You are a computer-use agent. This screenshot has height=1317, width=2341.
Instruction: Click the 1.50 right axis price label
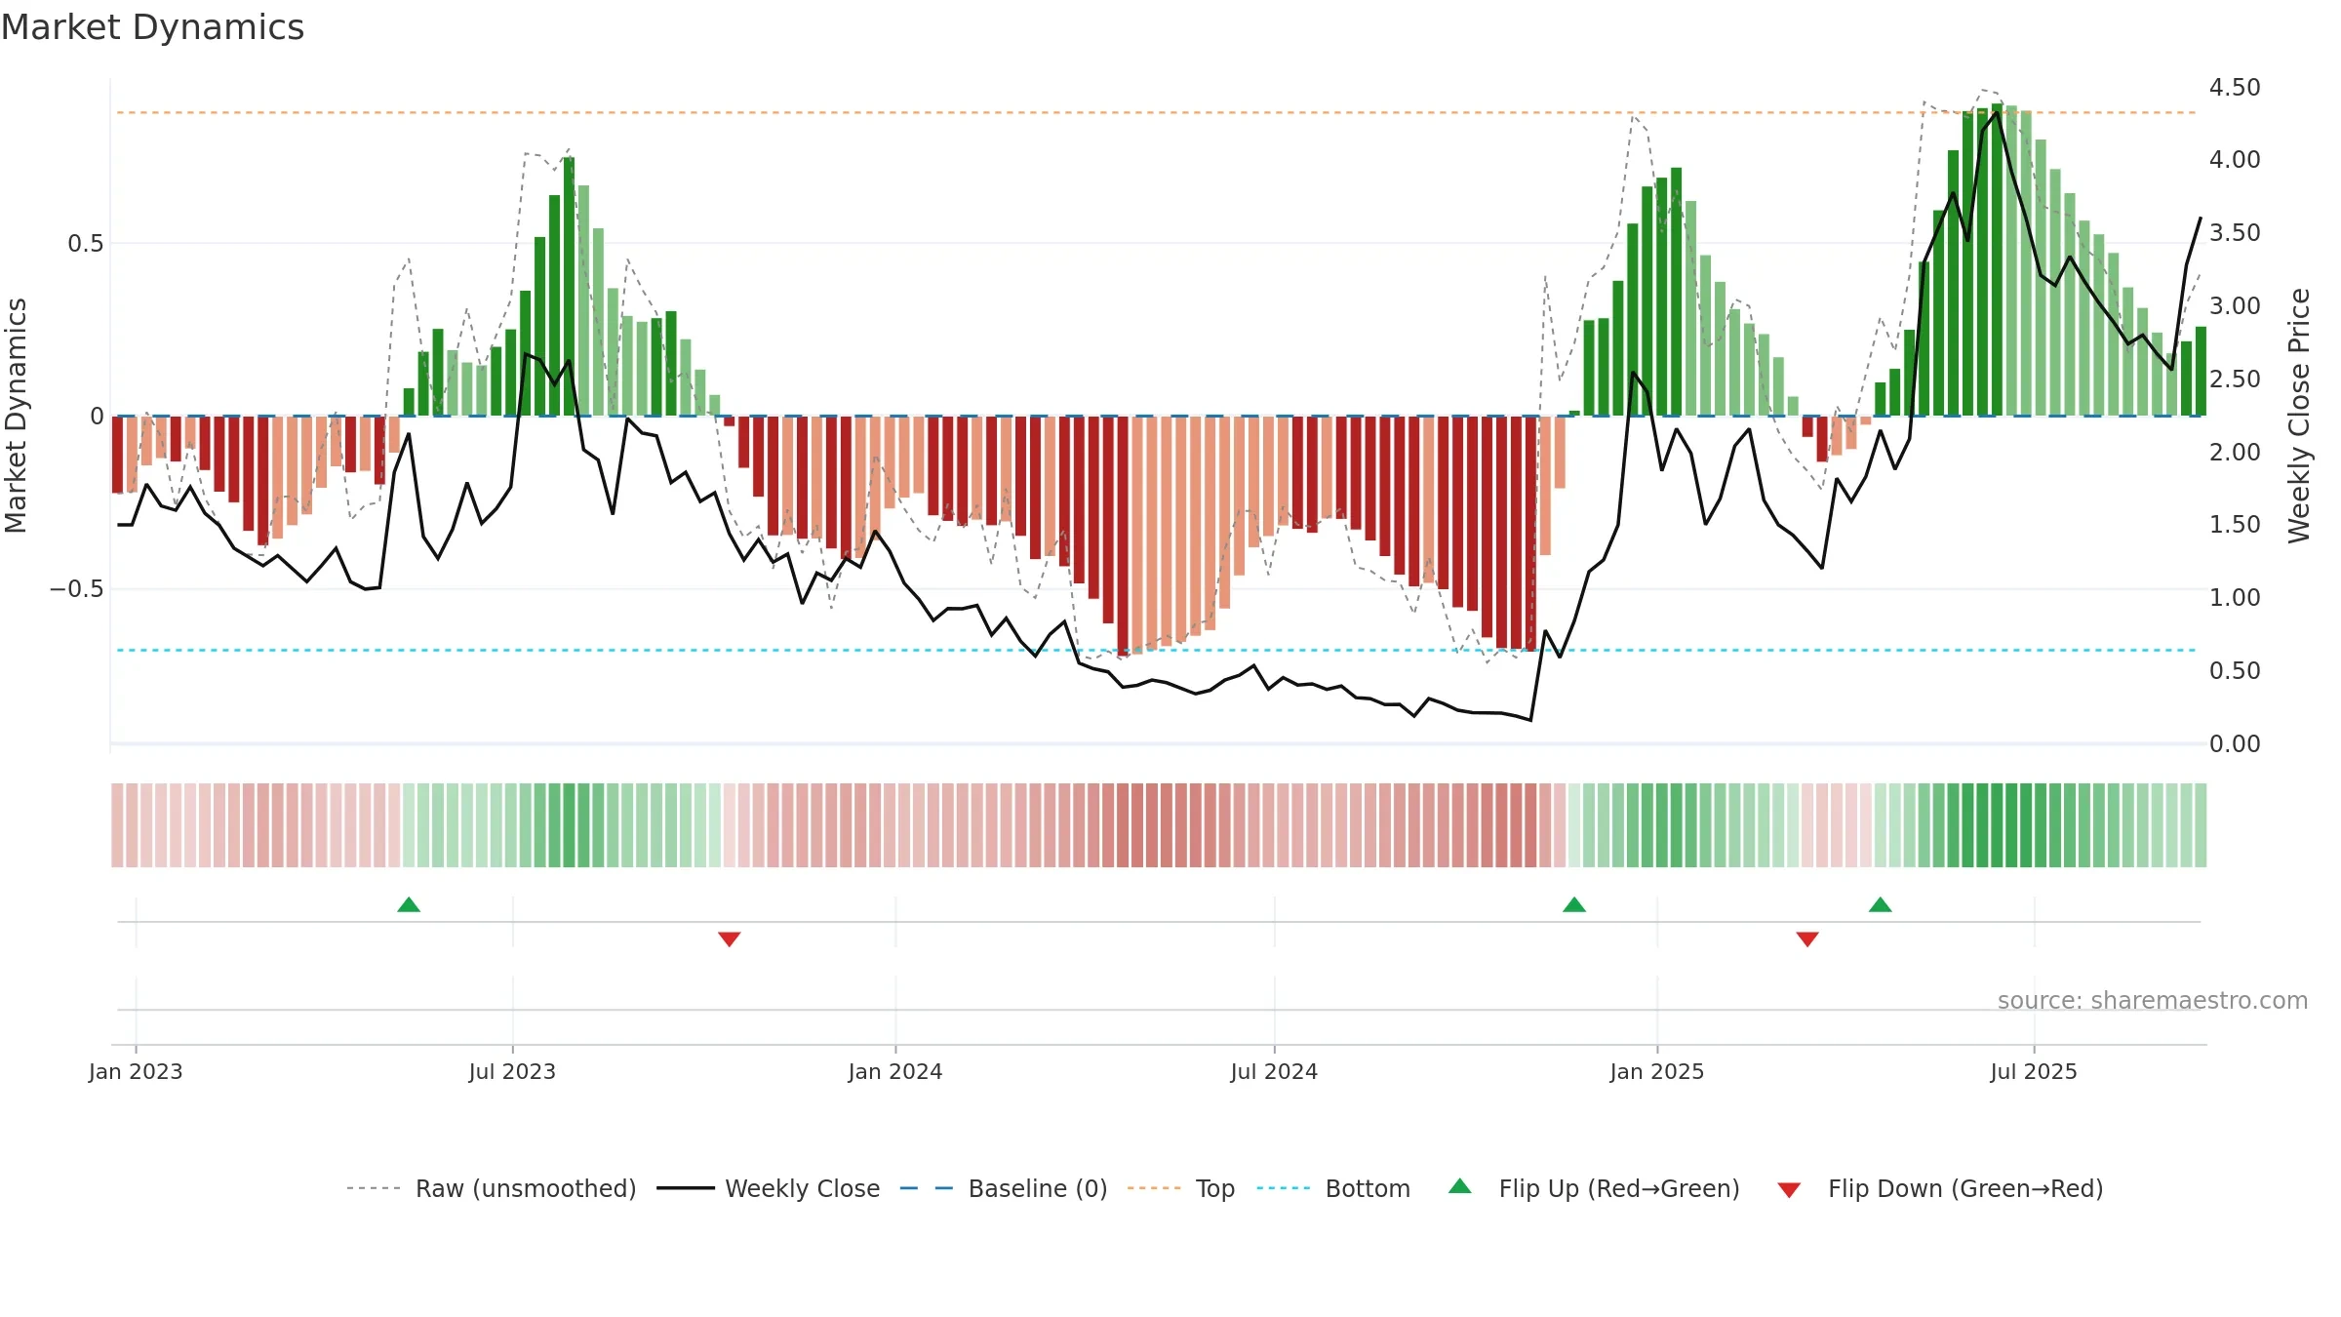pyautogui.click(x=2235, y=525)
